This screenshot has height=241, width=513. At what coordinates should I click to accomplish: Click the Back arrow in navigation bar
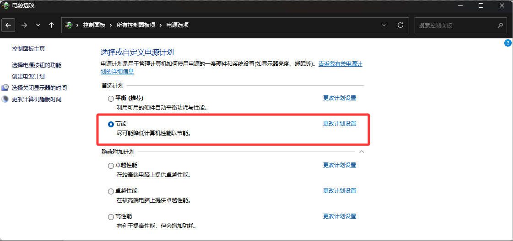(x=8, y=25)
